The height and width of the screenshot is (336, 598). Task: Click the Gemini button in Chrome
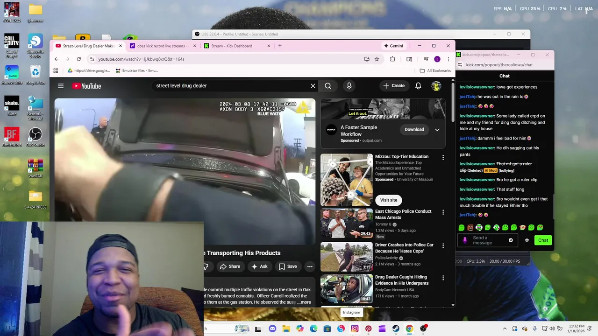tap(393, 46)
